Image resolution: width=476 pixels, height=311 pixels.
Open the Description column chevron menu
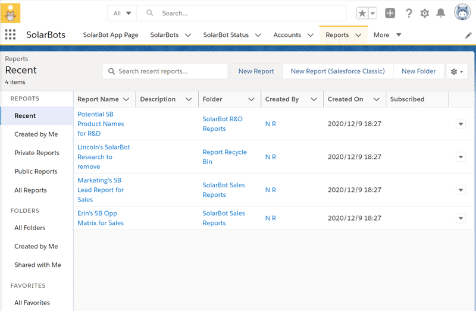point(189,99)
